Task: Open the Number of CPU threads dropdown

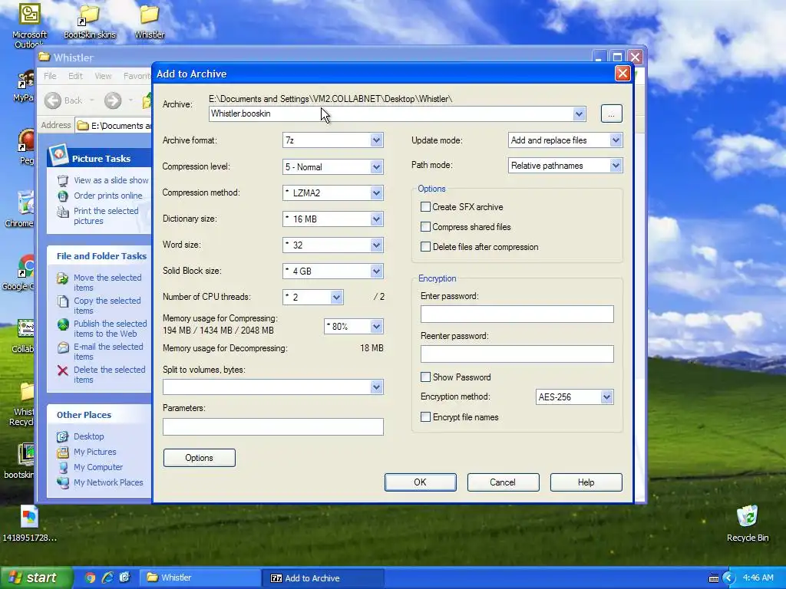Action: click(x=336, y=297)
